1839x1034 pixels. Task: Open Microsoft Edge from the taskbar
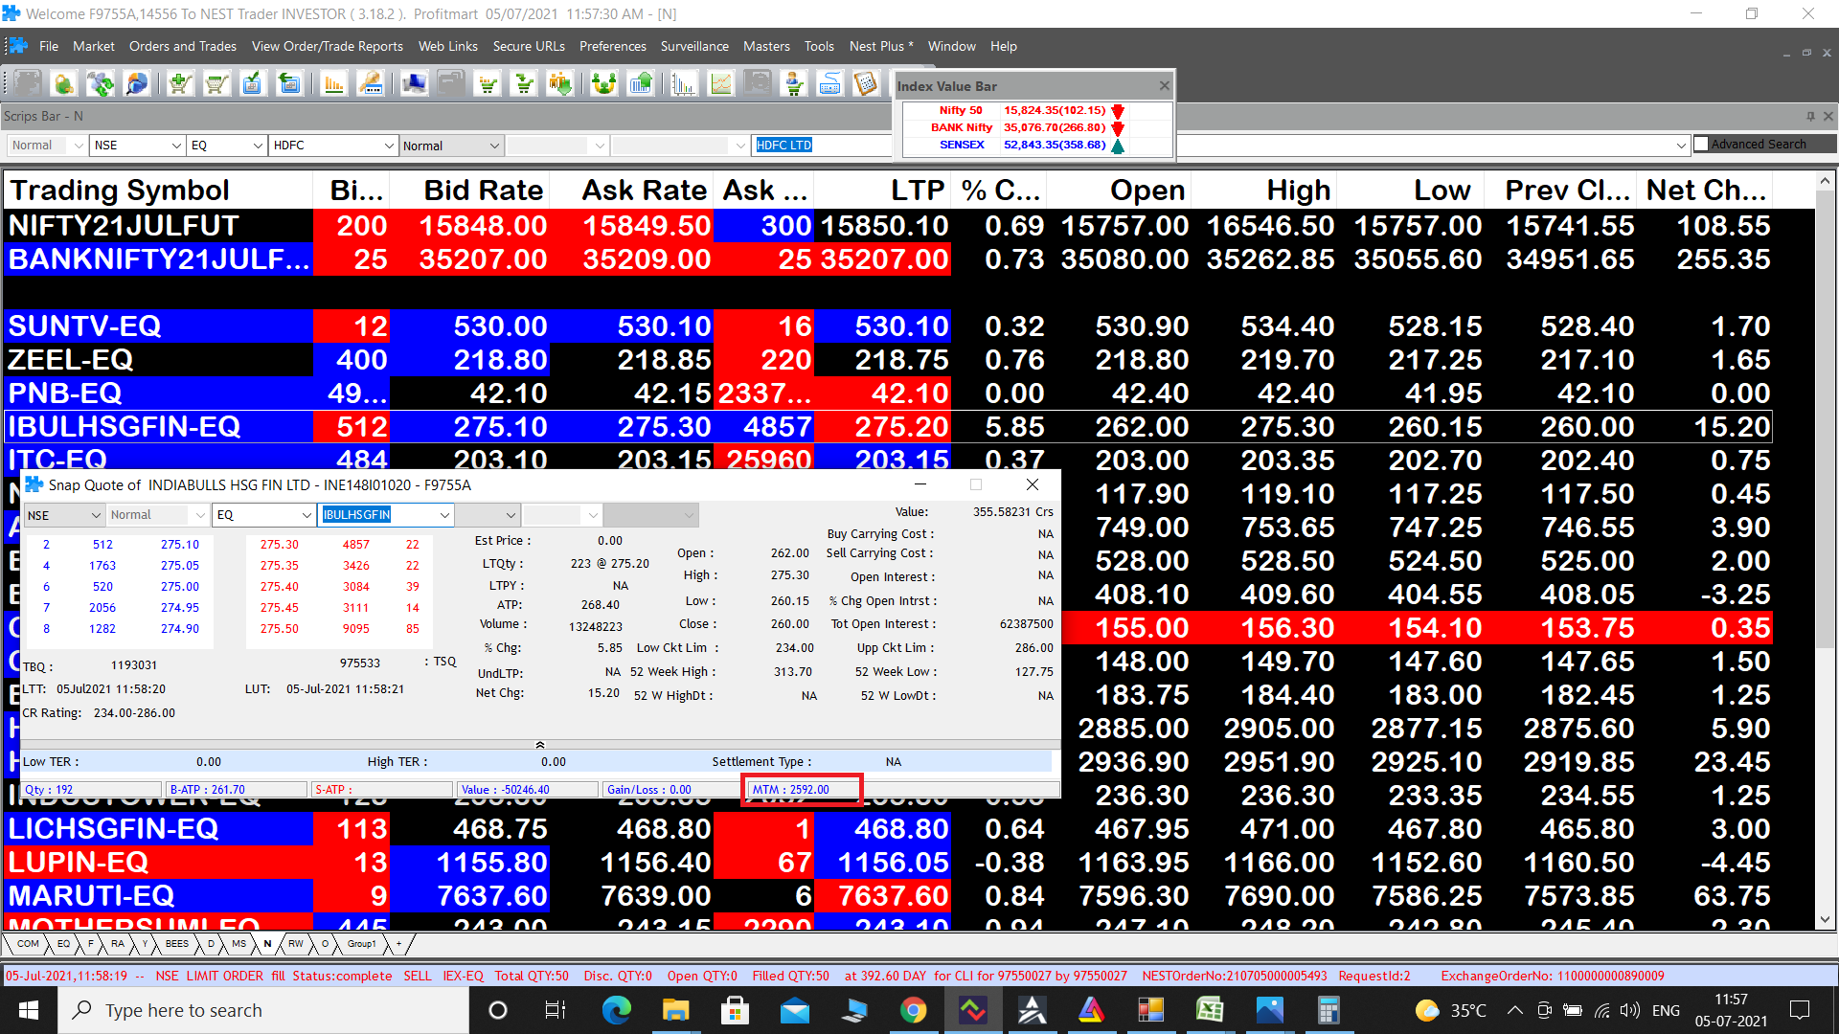616,1010
